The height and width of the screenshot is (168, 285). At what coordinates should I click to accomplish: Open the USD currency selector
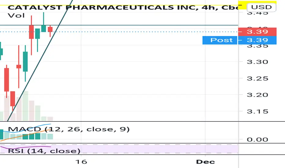[261, 7]
